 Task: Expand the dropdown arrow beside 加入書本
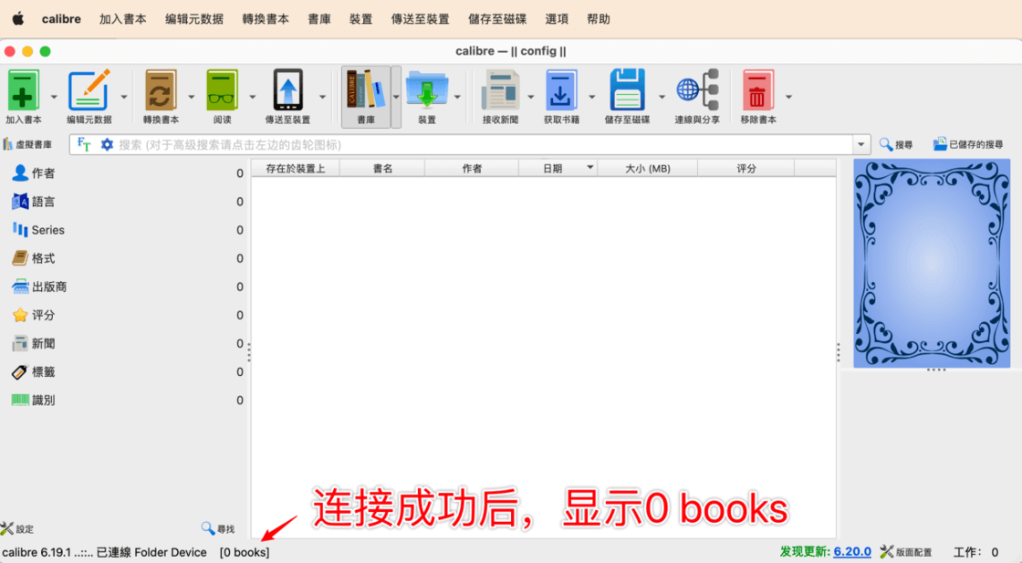point(54,97)
